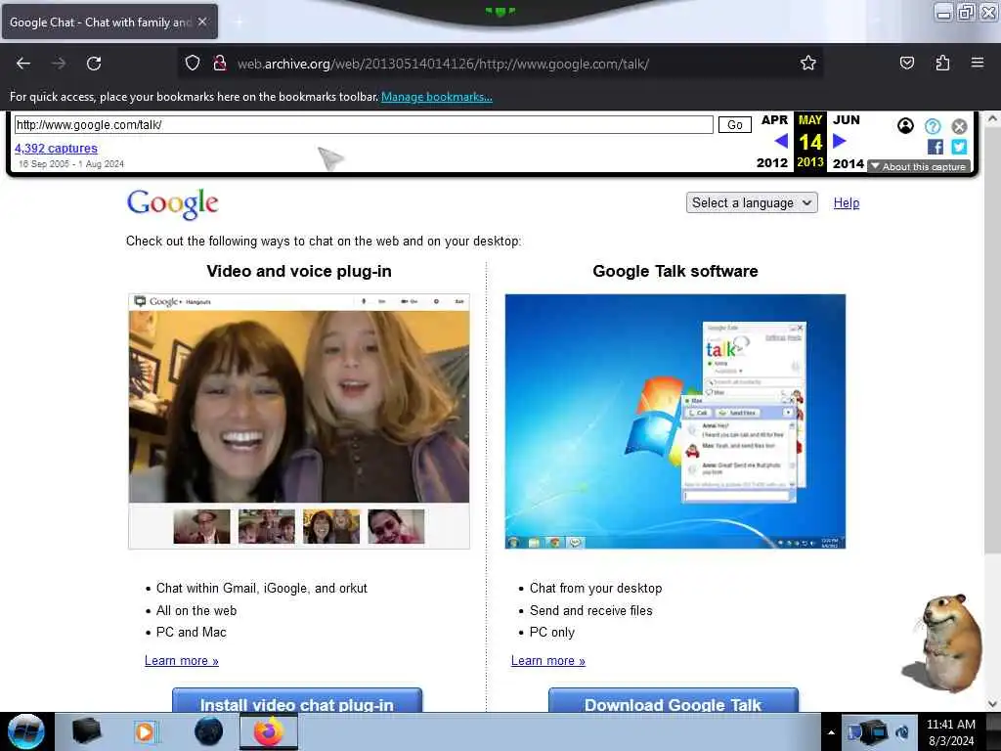Image resolution: width=1001 pixels, height=751 pixels.
Task: Open the Wayback Machine user account icon
Action: click(x=905, y=126)
